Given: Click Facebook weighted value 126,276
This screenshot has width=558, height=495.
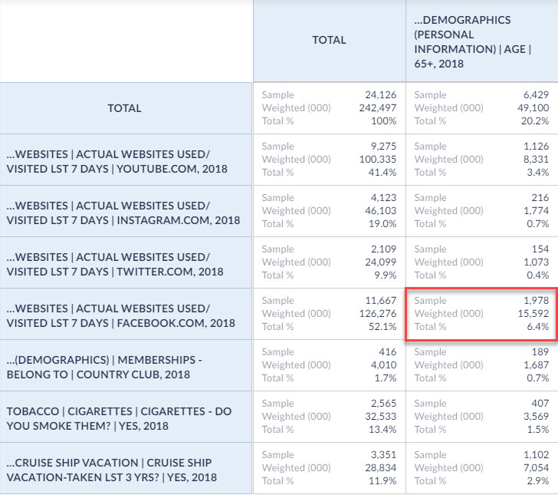Looking at the screenshot, I should [x=378, y=313].
